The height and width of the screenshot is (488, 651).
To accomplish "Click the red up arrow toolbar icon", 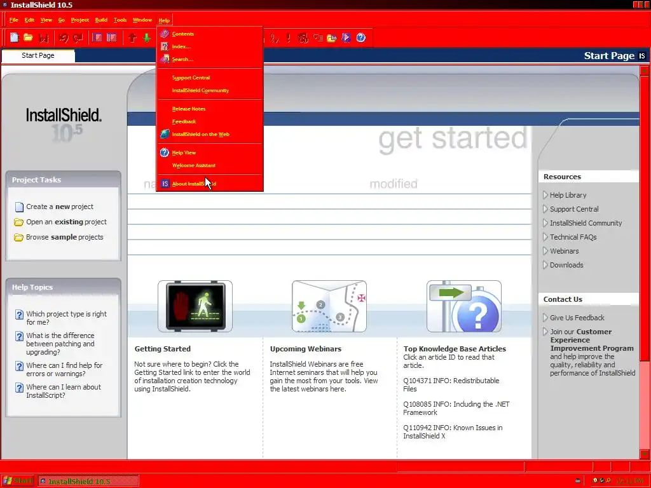I will 132,38.
